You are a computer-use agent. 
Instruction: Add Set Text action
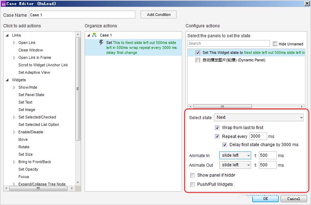pos(26,102)
